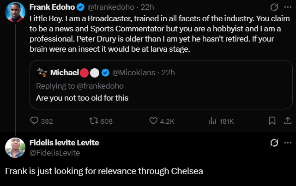
Task: Open Frank Edoho display name link
Action: click(x=49, y=7)
